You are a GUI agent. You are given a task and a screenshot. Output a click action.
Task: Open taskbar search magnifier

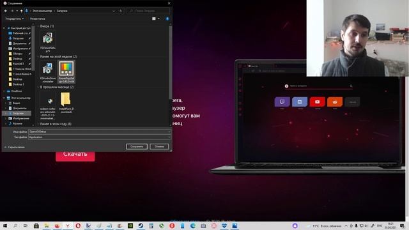[x=15, y=226]
